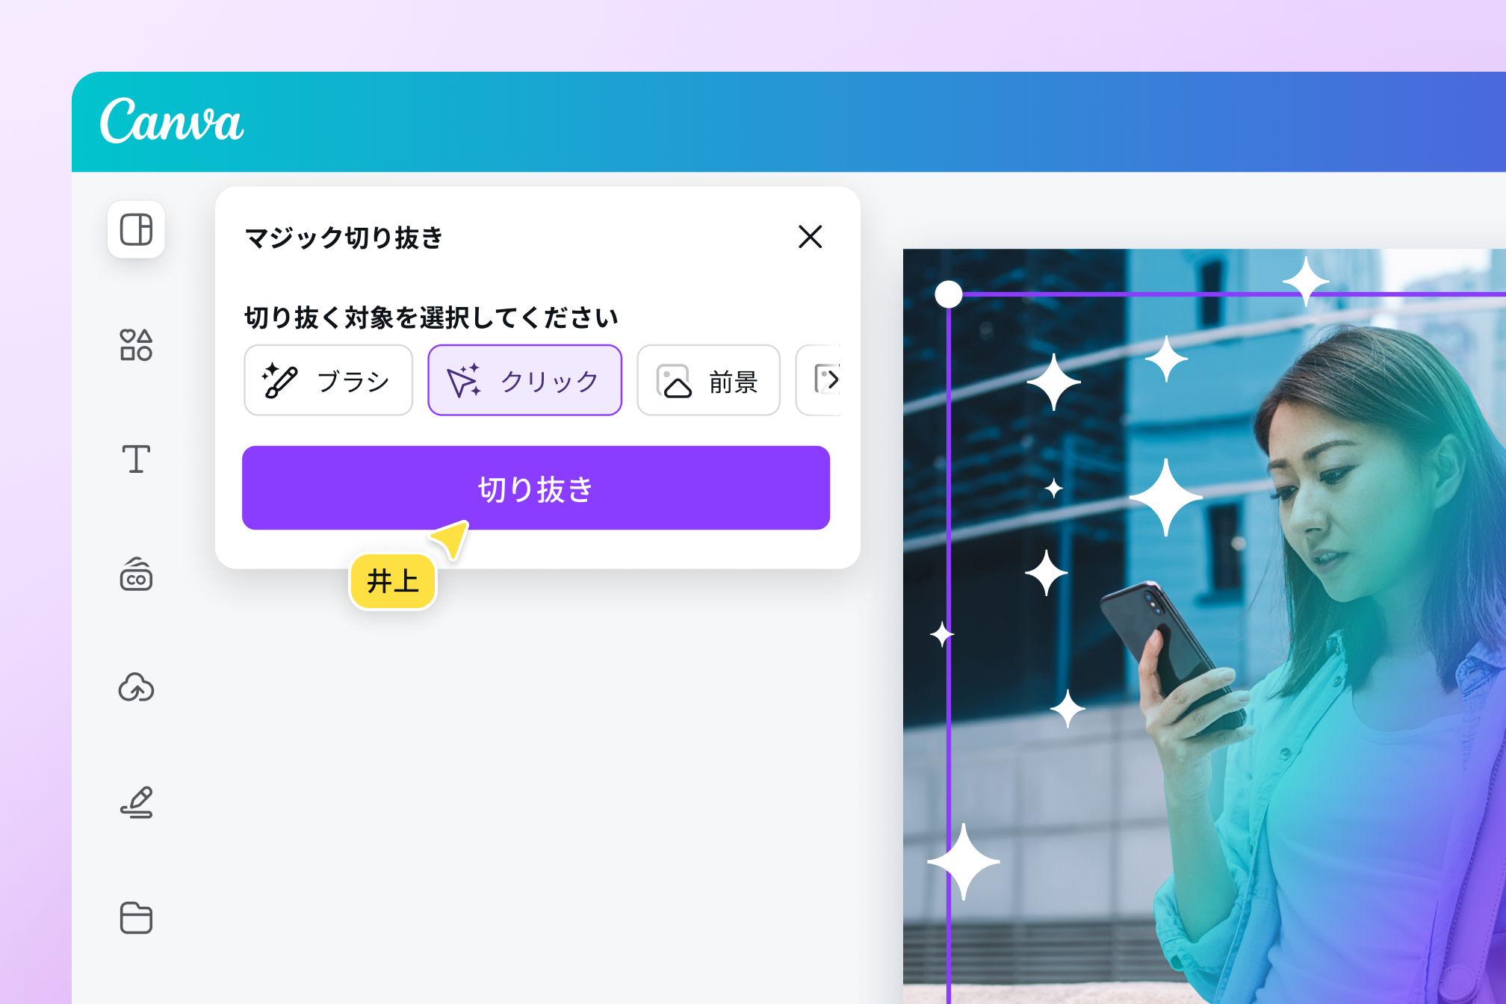
Task: Select the ブラシ selection mode
Action: pos(328,380)
